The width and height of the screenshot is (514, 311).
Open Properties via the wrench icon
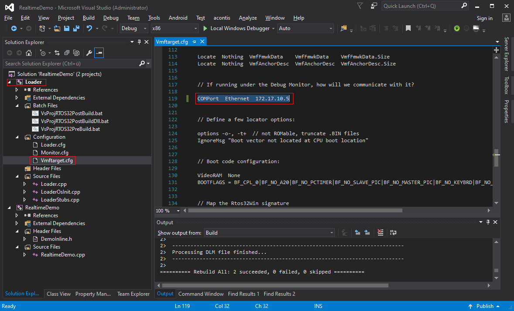(89, 53)
